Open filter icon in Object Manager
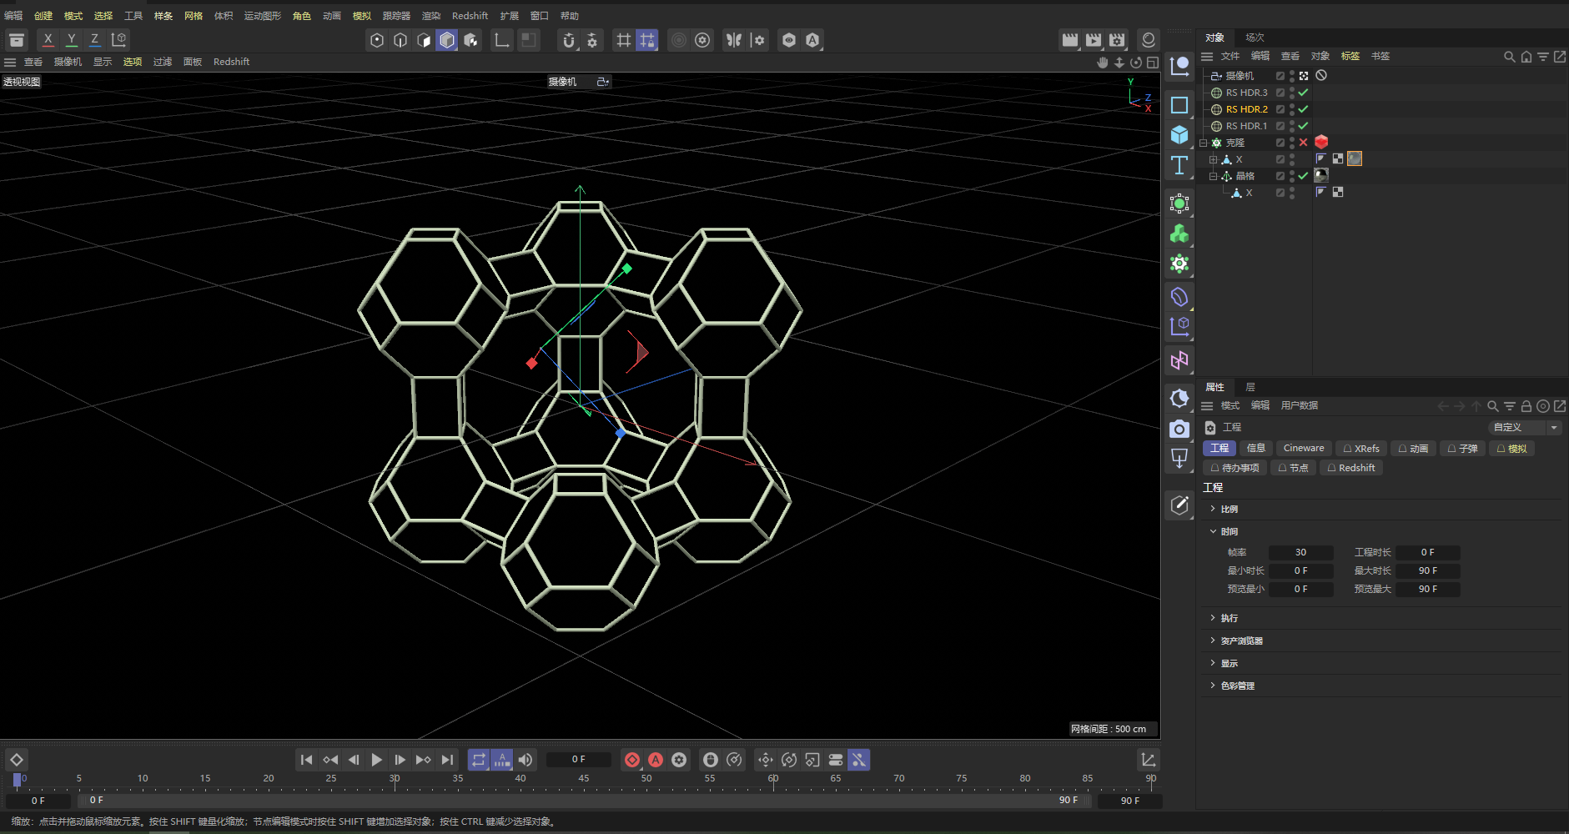This screenshot has height=834, width=1569. pyautogui.click(x=1542, y=57)
